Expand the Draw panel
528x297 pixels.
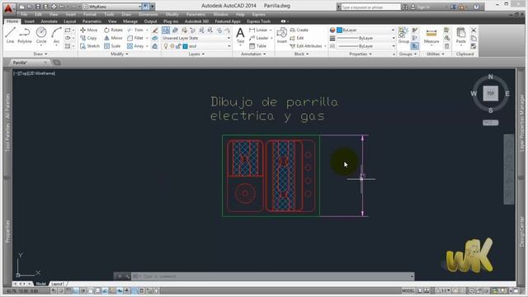pyautogui.click(x=40, y=54)
